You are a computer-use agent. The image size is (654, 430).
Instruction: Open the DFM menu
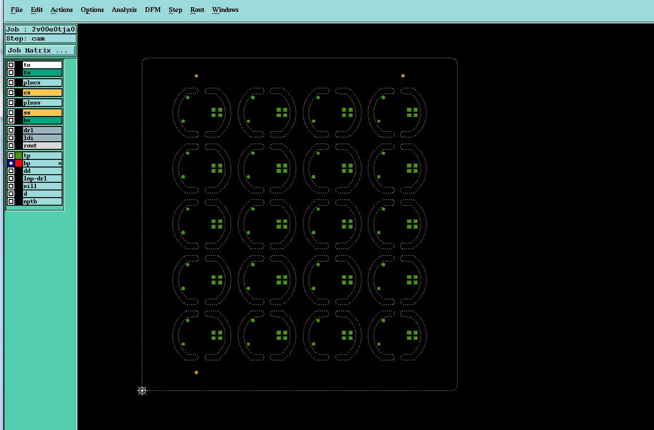153,10
